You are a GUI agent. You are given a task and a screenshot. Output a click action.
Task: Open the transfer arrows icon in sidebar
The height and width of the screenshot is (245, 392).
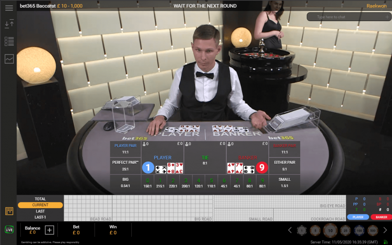(x=9, y=24)
